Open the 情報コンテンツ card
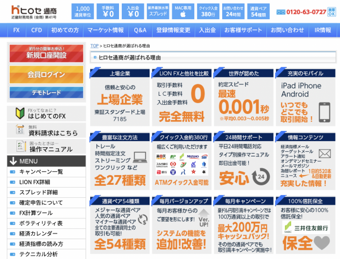This screenshot has height=259, width=340. [305, 161]
